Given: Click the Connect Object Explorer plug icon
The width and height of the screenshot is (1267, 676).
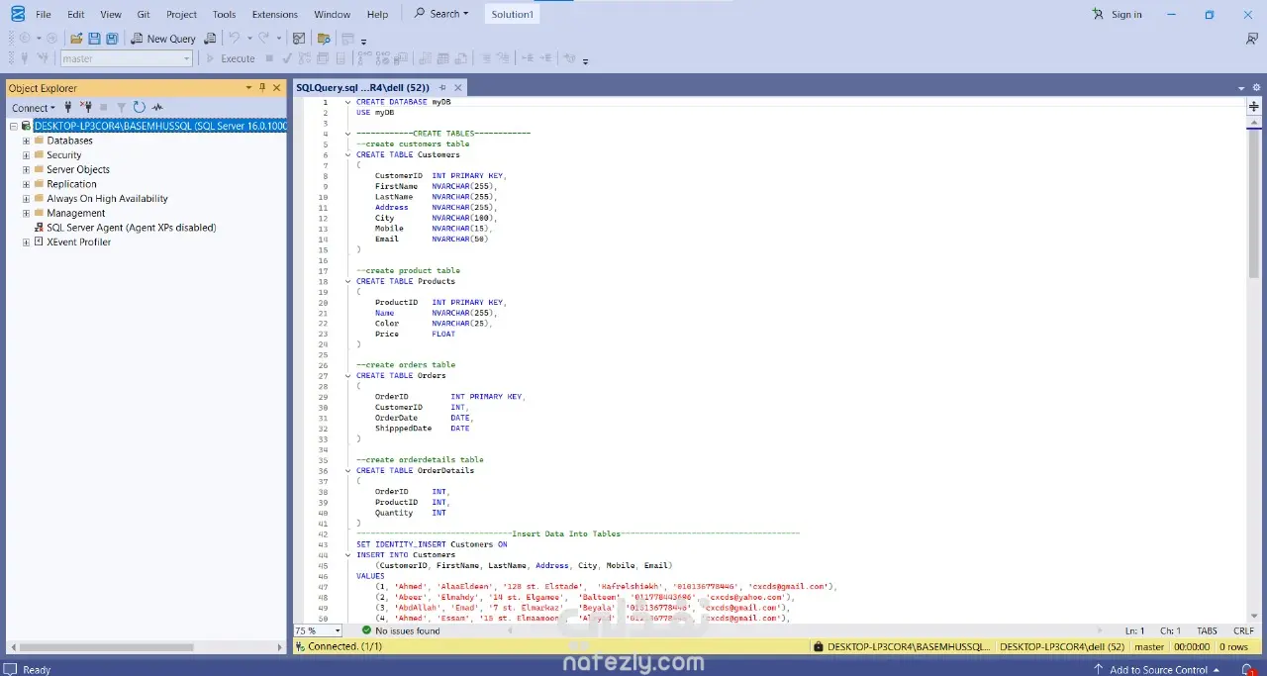Looking at the screenshot, I should click(68, 108).
